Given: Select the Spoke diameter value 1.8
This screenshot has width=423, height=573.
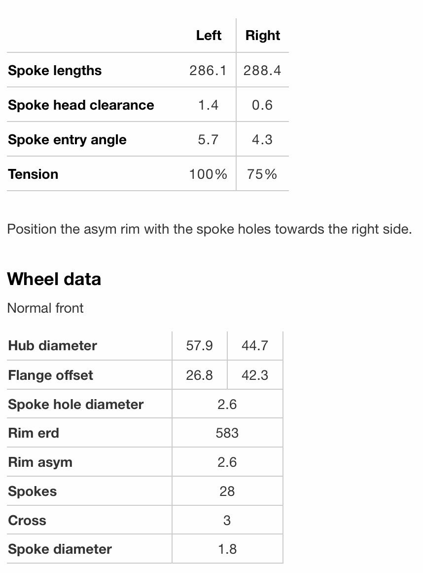Looking at the screenshot, I should coord(227,549).
